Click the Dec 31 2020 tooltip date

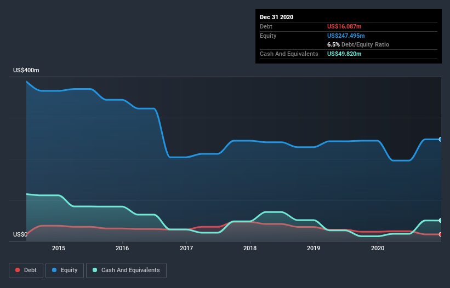point(276,17)
